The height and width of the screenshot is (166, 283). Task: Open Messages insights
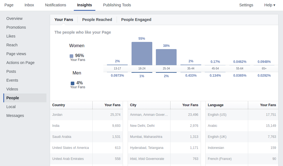click(x=14, y=116)
